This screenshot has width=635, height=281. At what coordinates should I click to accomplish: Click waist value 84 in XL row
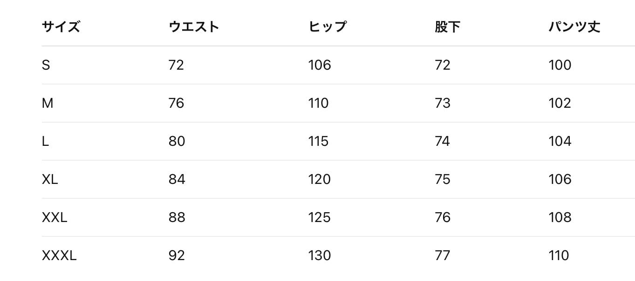[x=177, y=179]
